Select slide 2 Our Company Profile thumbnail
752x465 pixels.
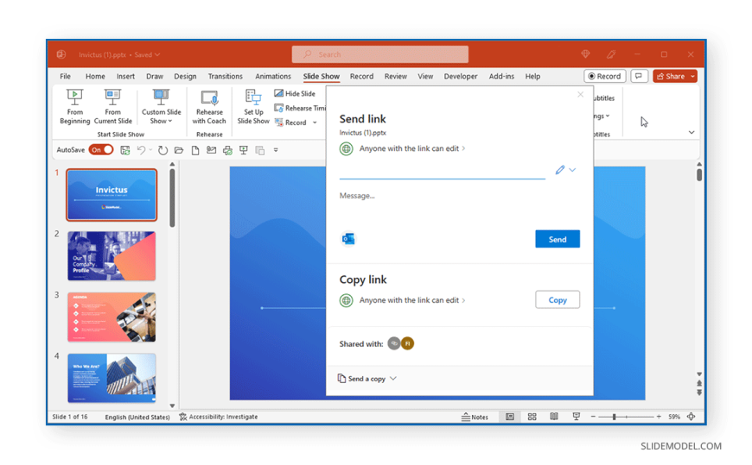[112, 255]
